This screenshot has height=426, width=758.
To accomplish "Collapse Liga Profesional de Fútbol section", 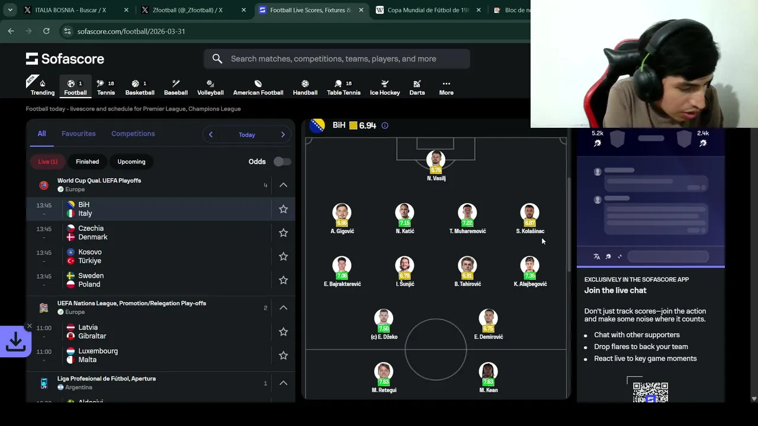I will 283,383.
